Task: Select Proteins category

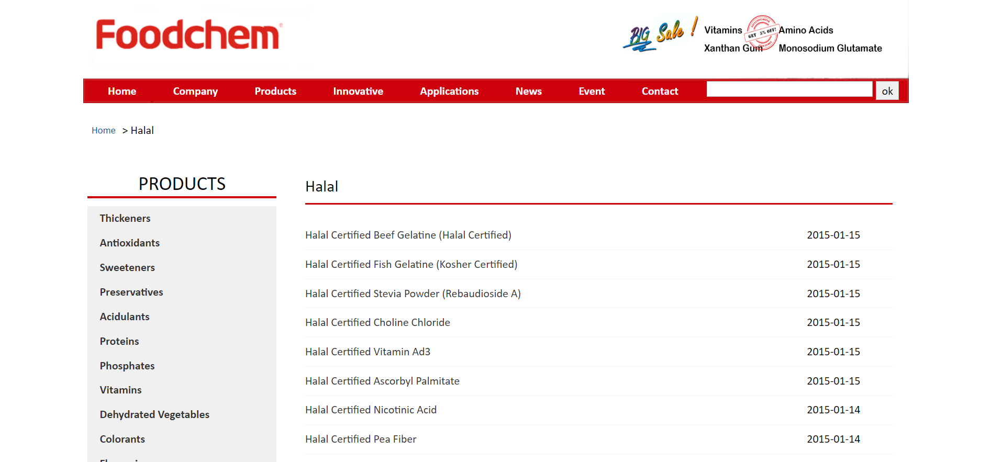Action: 119,341
